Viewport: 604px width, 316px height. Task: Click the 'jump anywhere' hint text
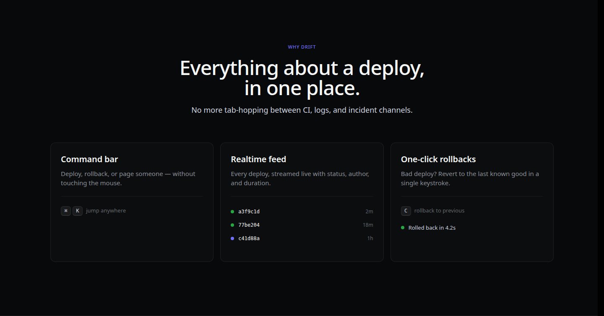click(x=106, y=211)
